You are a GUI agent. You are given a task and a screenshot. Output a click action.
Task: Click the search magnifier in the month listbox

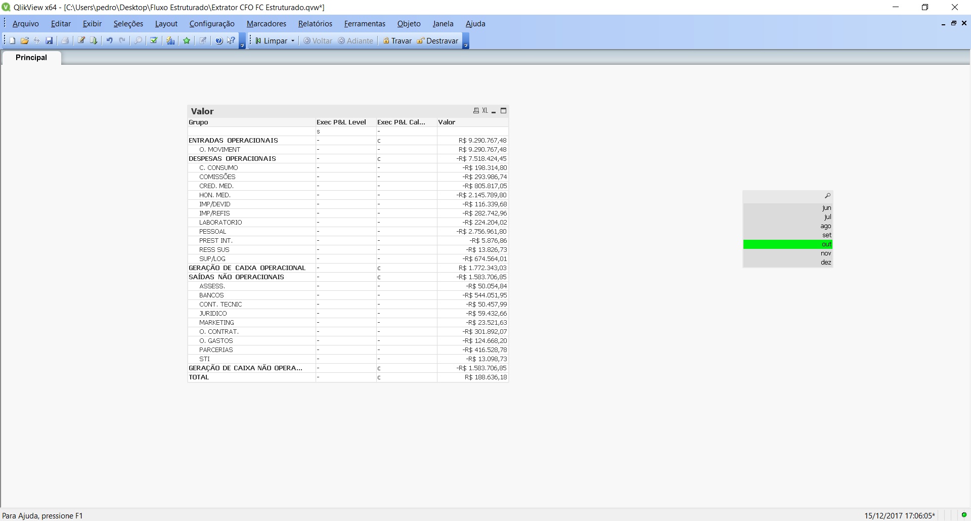tap(828, 196)
